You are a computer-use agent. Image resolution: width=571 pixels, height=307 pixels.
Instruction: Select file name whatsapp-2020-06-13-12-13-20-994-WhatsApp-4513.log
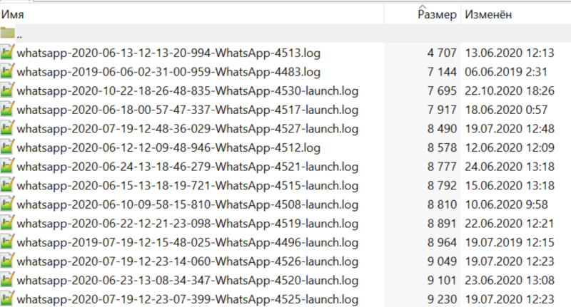pos(168,53)
